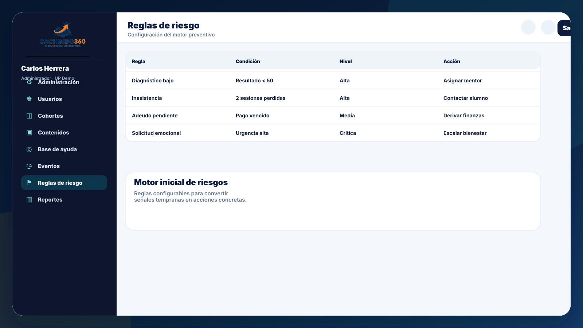This screenshot has width=583, height=328.
Task: Click the Usuarios icon in sidebar
Action: point(29,99)
